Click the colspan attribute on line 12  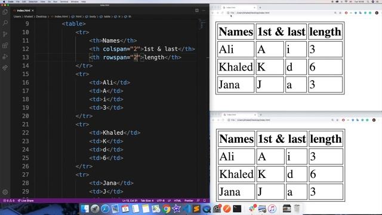(x=114, y=49)
